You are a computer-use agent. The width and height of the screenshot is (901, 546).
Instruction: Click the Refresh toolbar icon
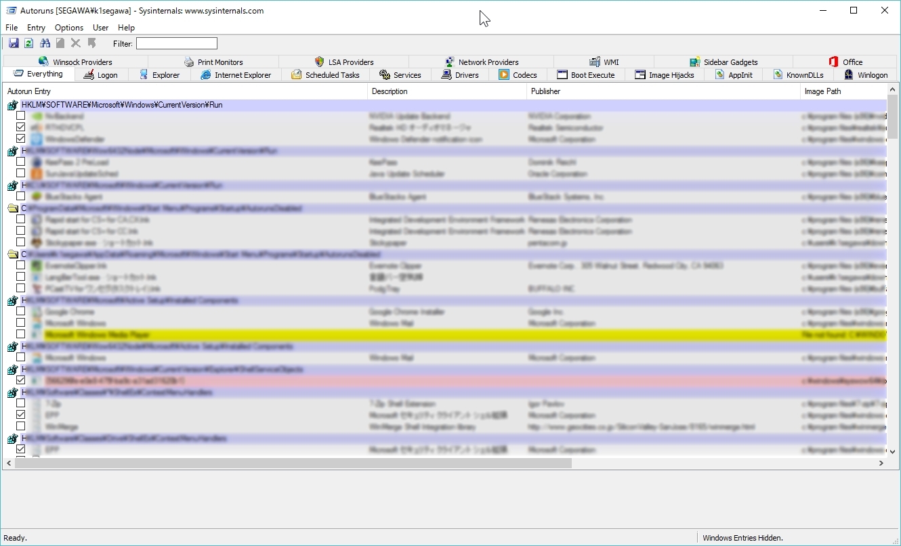coord(29,43)
